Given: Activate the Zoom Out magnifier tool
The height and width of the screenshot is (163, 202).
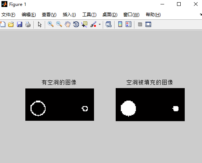Looking at the screenshot, I should pyautogui.click(x=59, y=24).
